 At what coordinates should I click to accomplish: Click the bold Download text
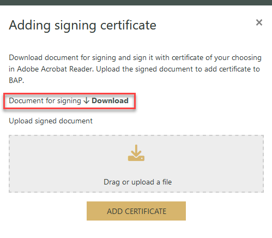(x=110, y=100)
